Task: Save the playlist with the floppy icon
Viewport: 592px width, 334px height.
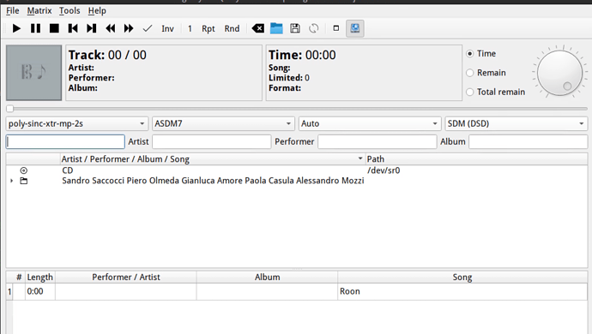Action: (295, 28)
